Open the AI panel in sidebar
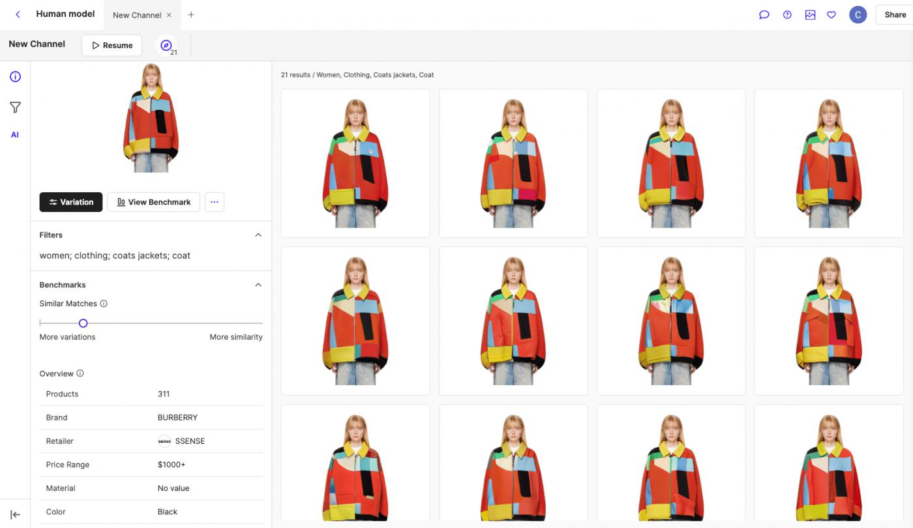This screenshot has width=913, height=528. click(x=15, y=135)
